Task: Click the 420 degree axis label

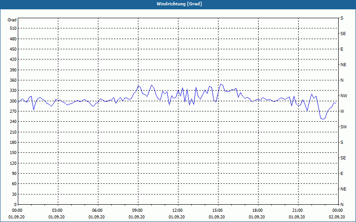Action: 13,59
